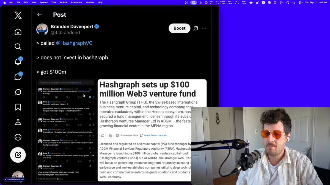Open Profile person icon
This screenshot has width=330, height=185.
pyautogui.click(x=18, y=122)
